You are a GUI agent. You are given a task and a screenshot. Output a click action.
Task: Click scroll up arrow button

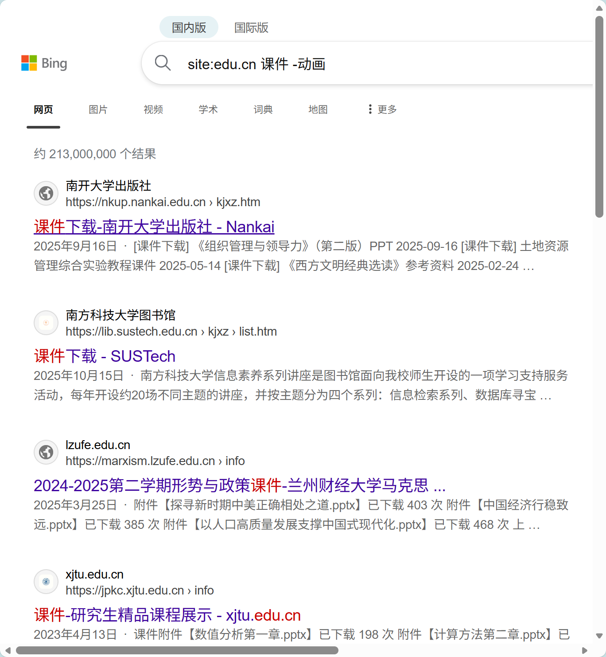(599, 8)
